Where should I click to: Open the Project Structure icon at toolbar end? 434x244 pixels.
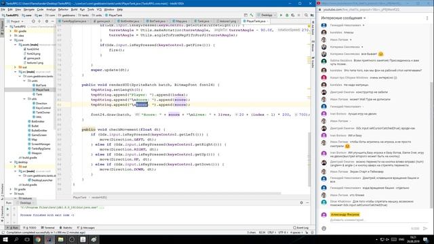click(312, 15)
